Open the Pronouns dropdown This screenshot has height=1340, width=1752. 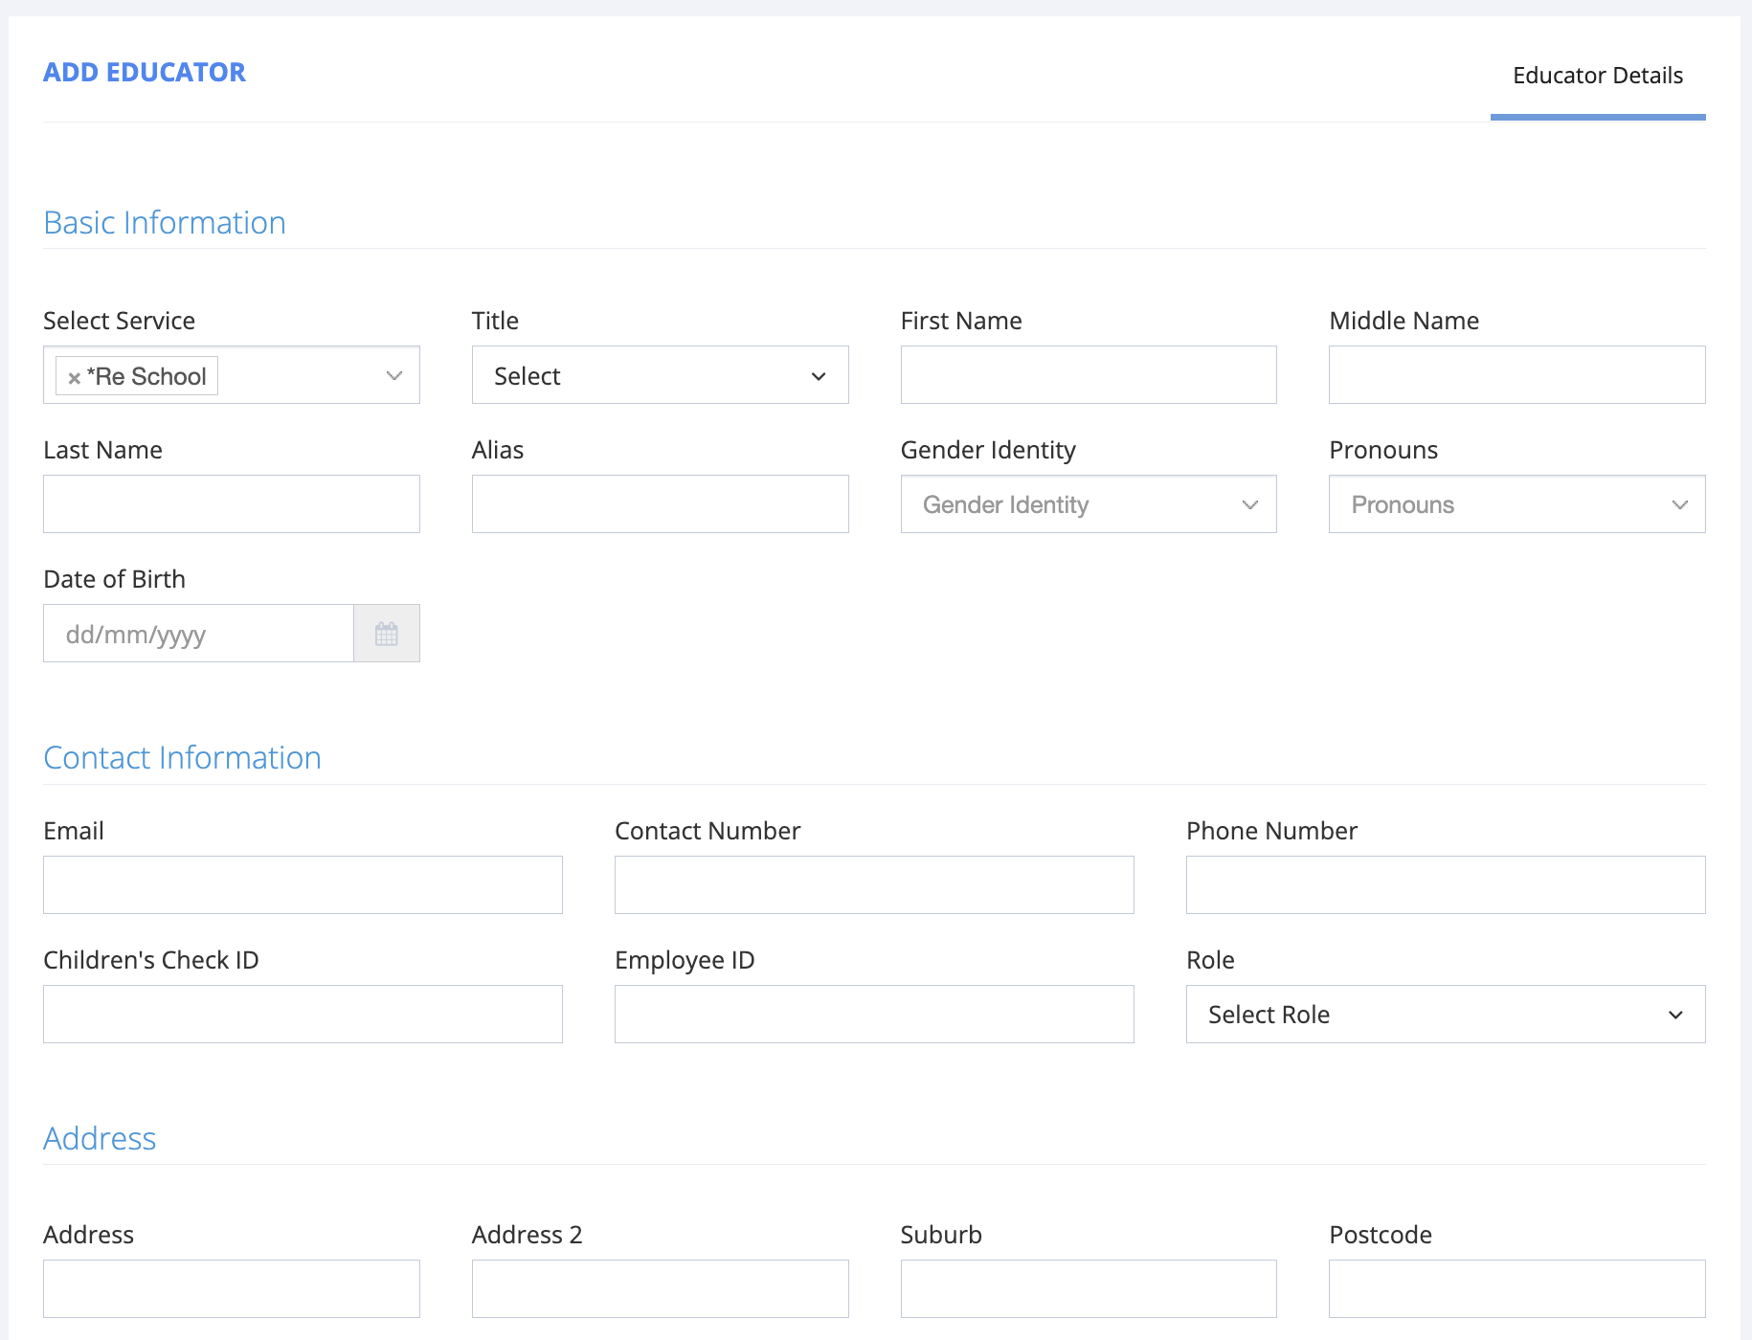tap(1516, 504)
